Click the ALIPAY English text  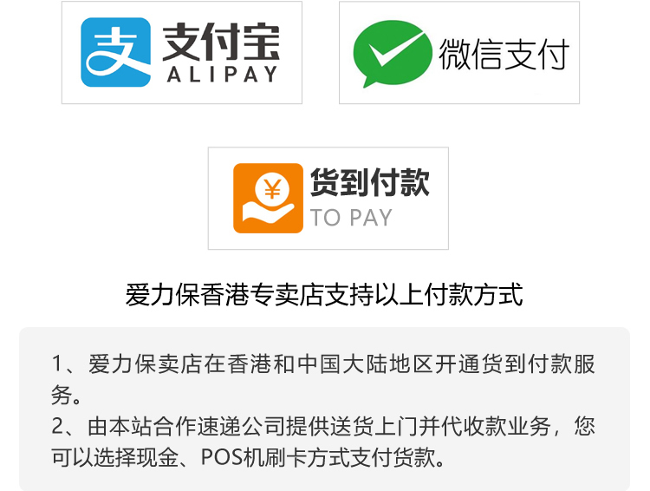[222, 75]
